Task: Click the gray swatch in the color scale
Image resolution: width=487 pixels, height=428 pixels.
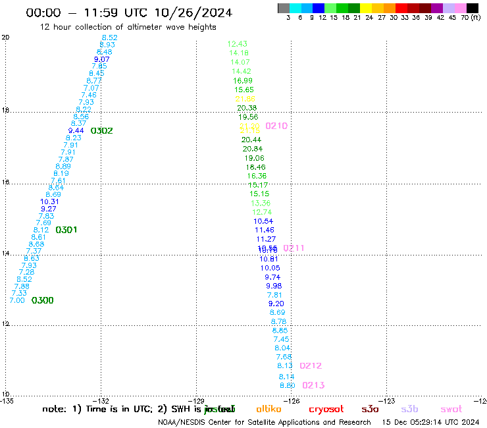Action: click(x=284, y=8)
